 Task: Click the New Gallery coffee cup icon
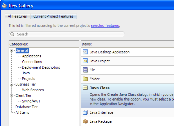tap(4, 5)
